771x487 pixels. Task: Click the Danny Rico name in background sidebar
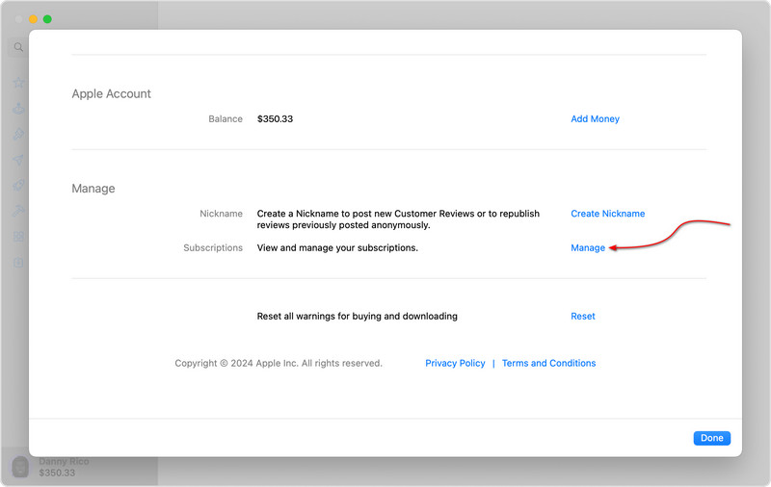64,461
